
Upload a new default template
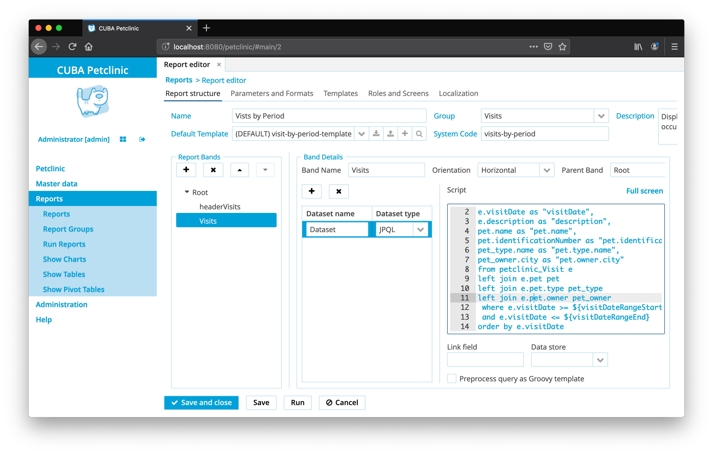point(391,133)
